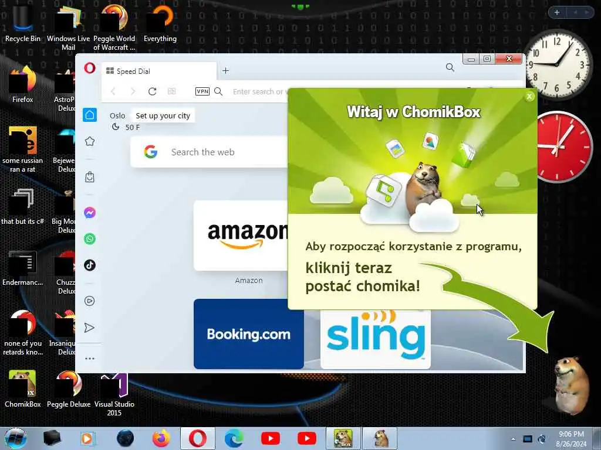Open the Booking.com speed dial tile
Viewport: 601px width, 450px height.
[x=249, y=334]
